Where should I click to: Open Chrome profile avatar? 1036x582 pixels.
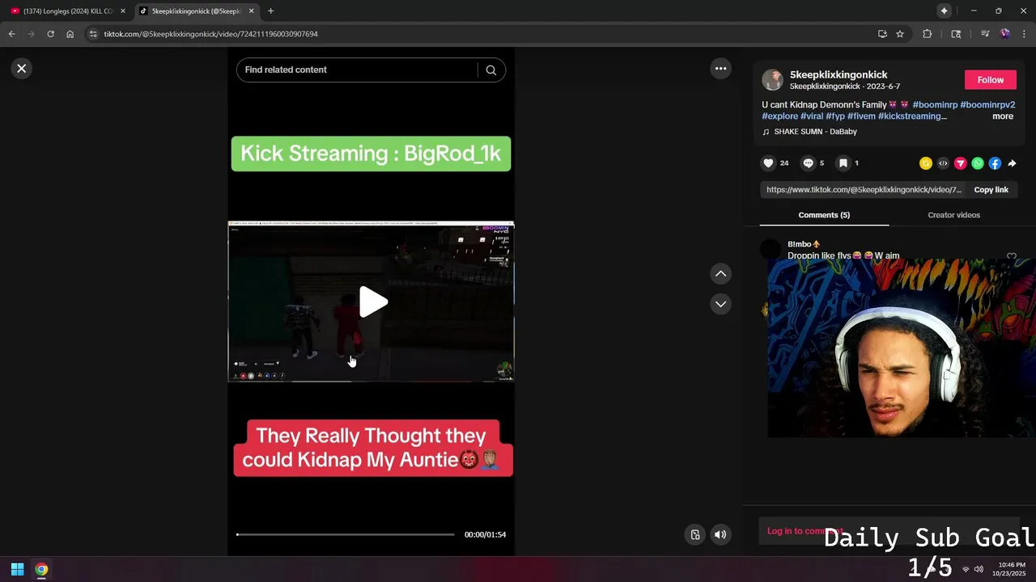point(1004,34)
